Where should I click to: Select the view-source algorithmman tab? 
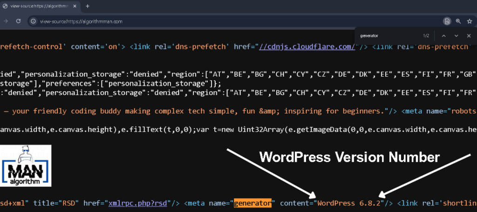40,6
